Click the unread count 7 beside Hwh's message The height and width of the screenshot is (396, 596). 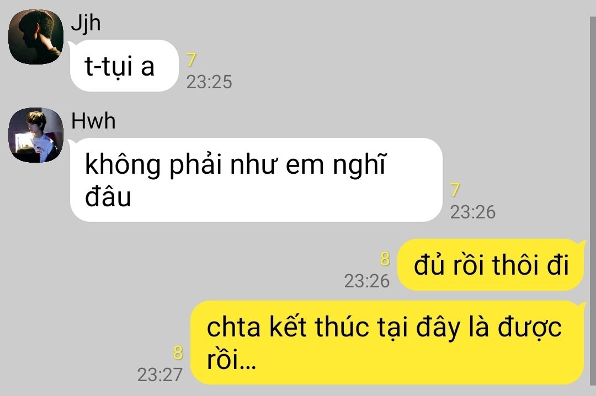[x=455, y=190]
